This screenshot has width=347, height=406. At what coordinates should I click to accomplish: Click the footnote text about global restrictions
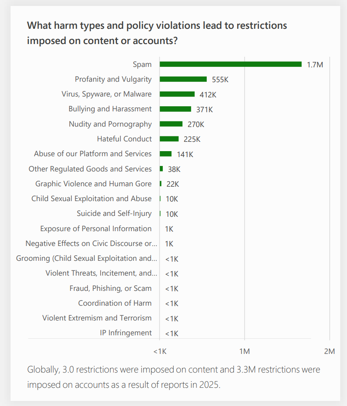click(174, 377)
